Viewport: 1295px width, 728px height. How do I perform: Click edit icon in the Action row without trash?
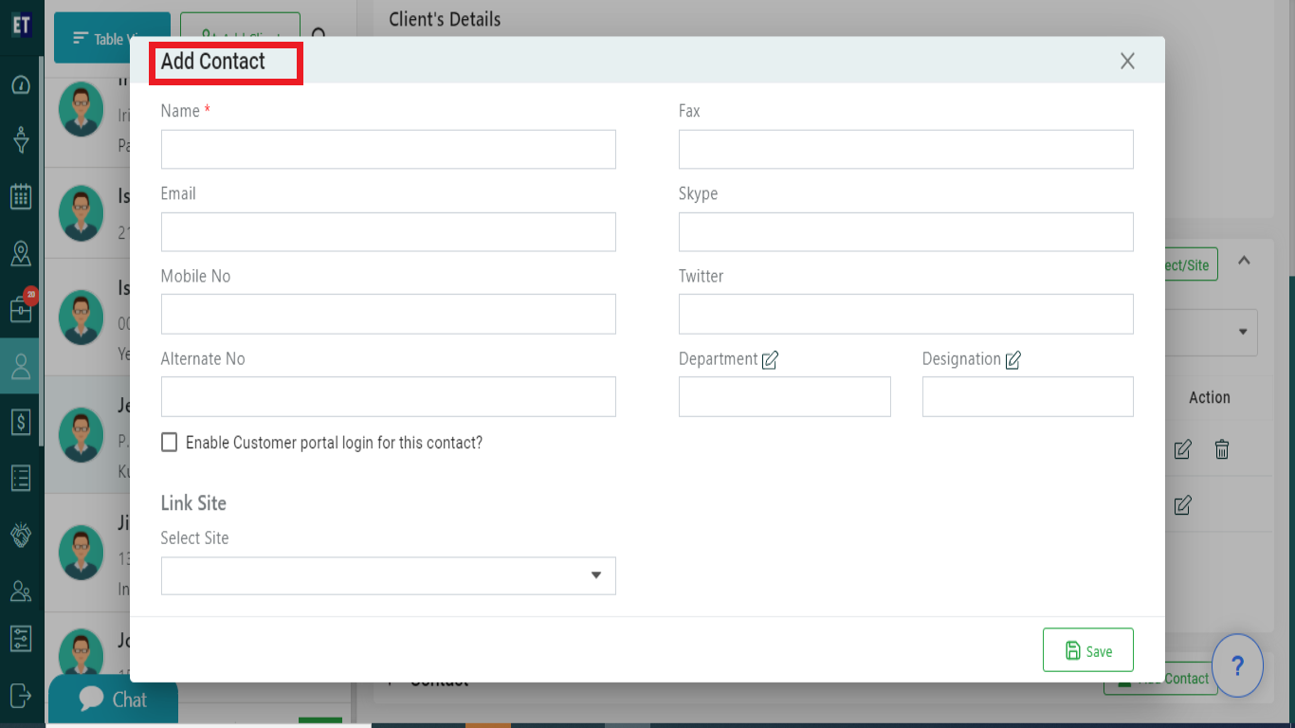[1182, 505]
